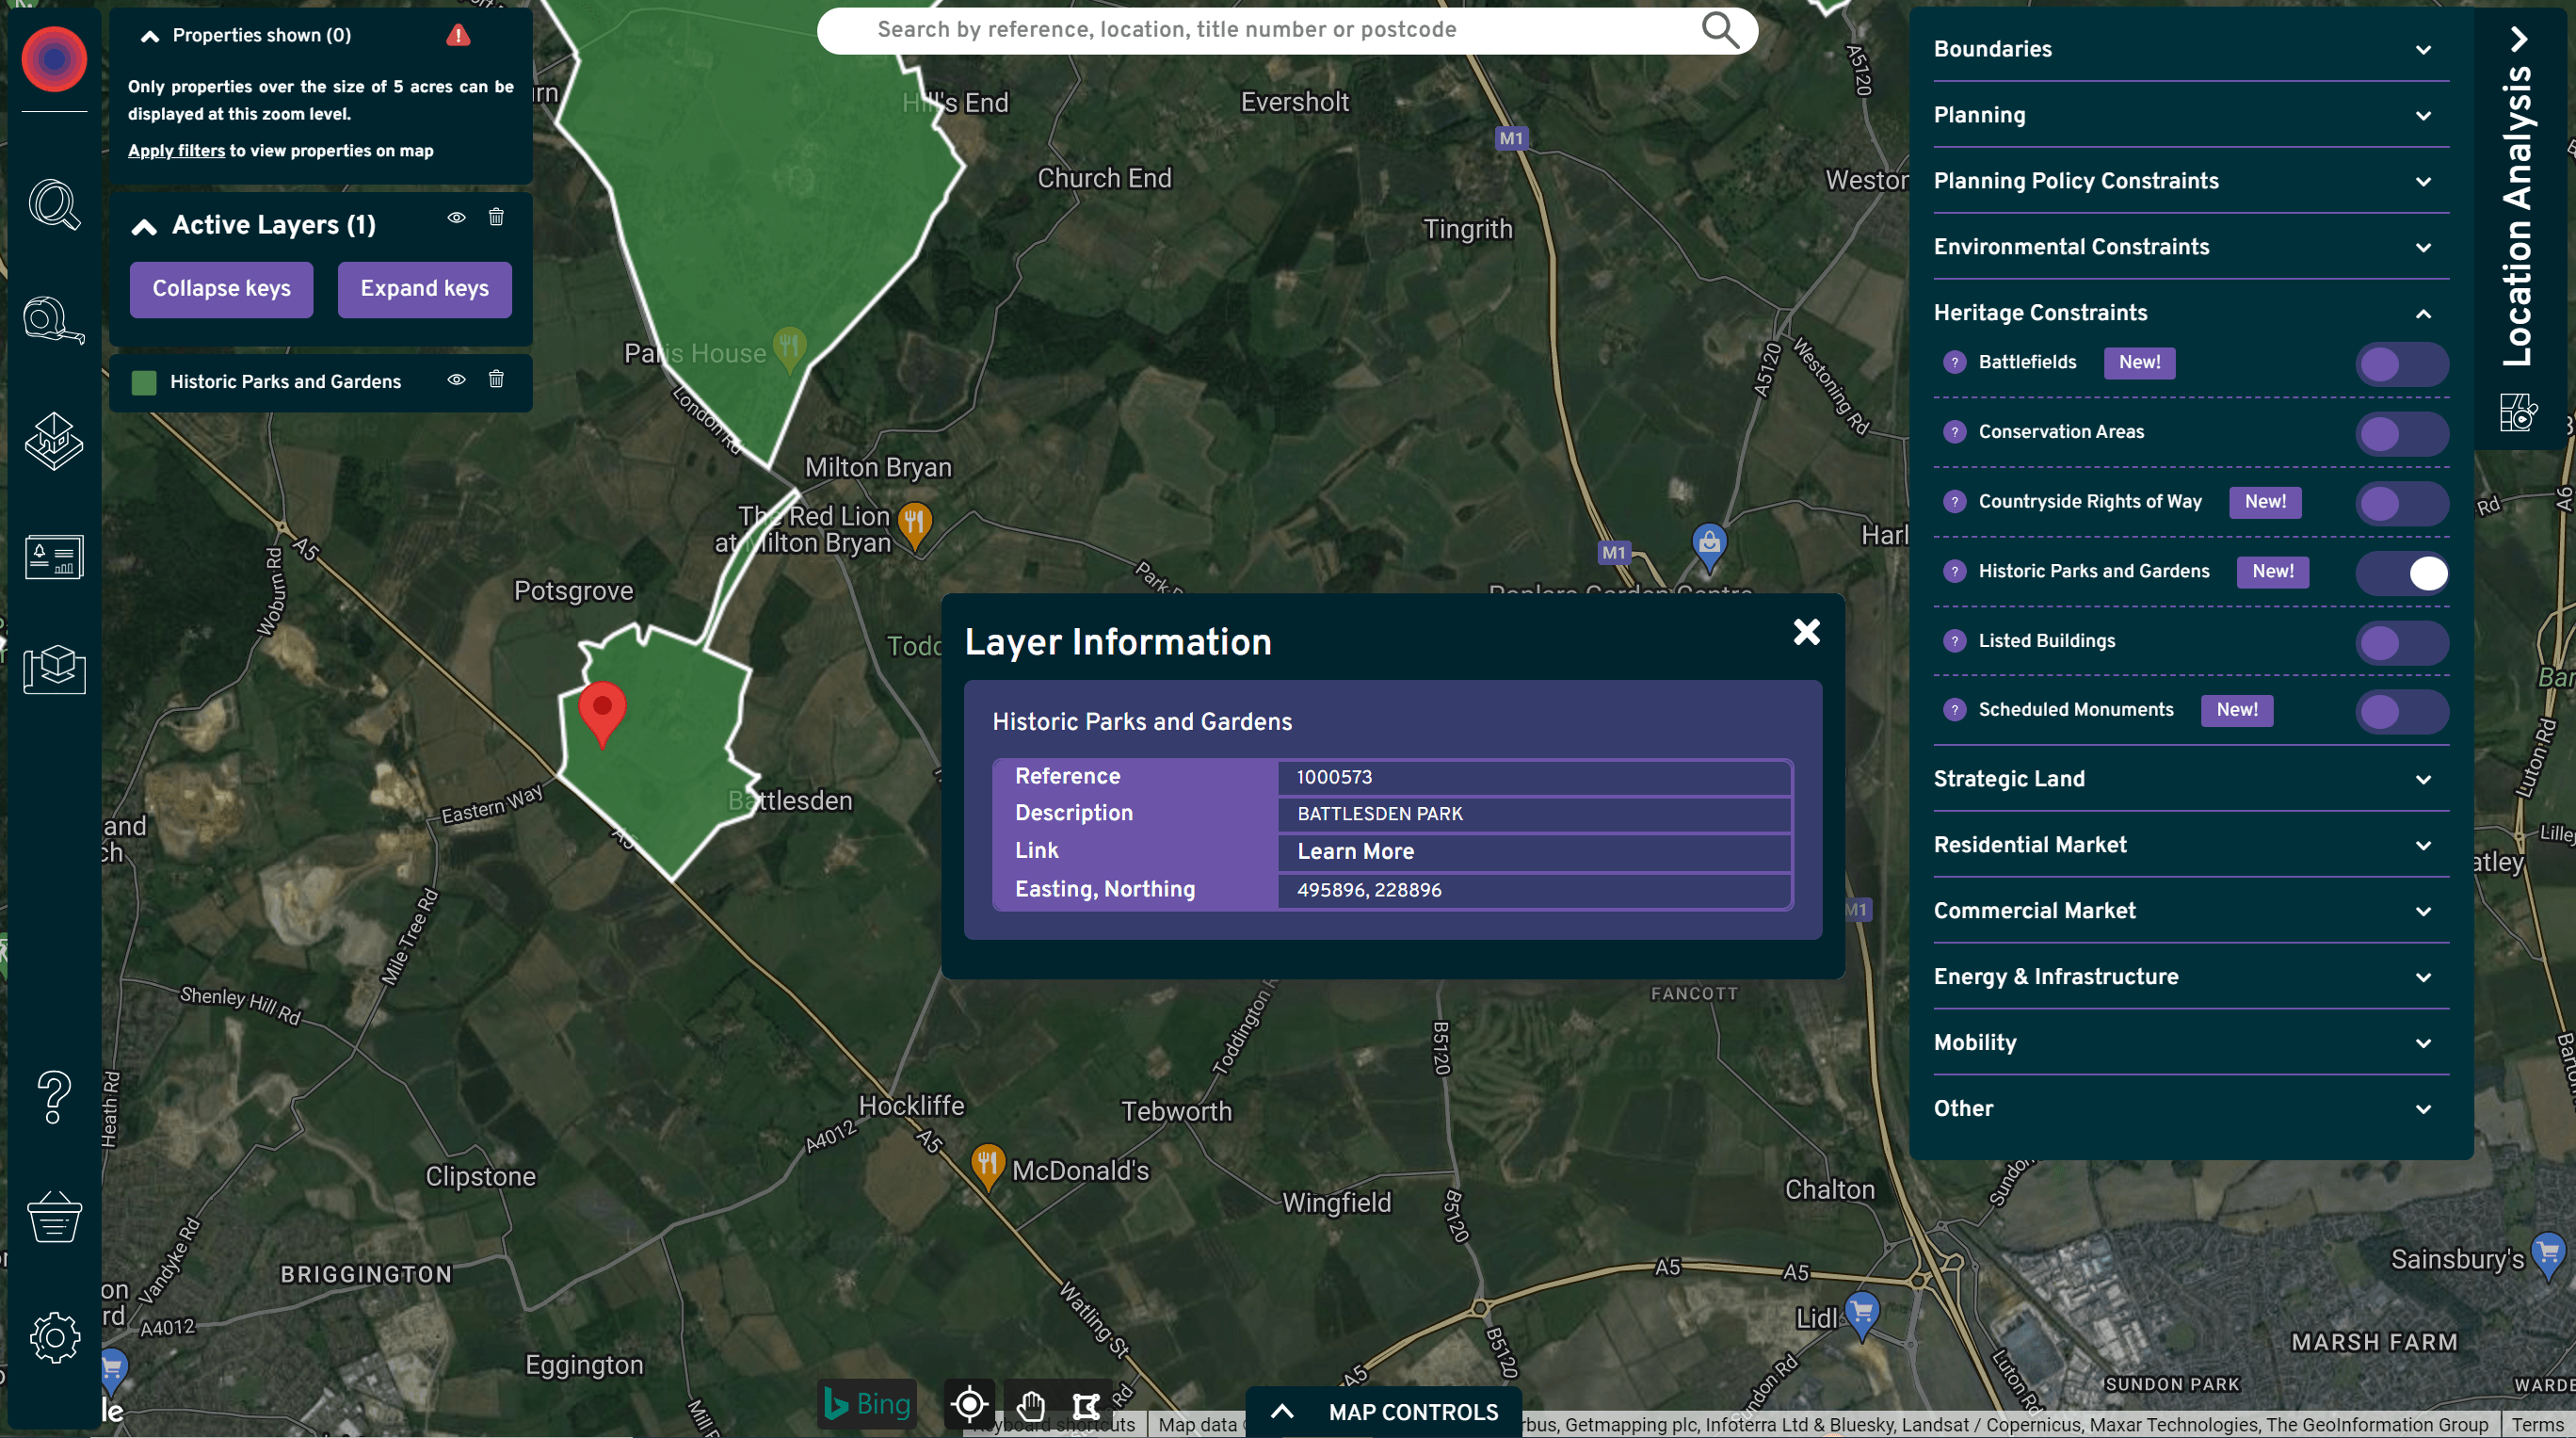Image resolution: width=2576 pixels, height=1438 pixels.
Task: Click the Expand keys button
Action: click(x=424, y=289)
